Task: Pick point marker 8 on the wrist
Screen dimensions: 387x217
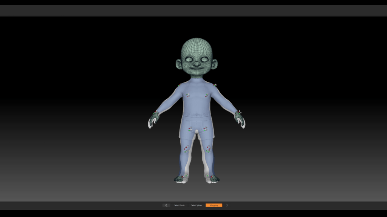Action: (x=238, y=112)
